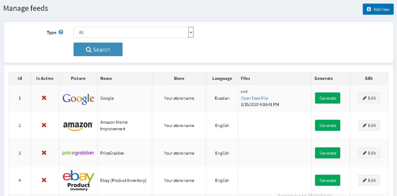Open the Type dropdown showing All

pos(133,32)
